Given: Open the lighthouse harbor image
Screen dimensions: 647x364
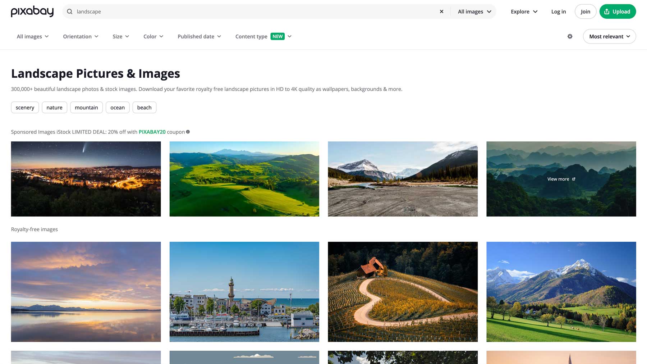Looking at the screenshot, I should tap(244, 292).
